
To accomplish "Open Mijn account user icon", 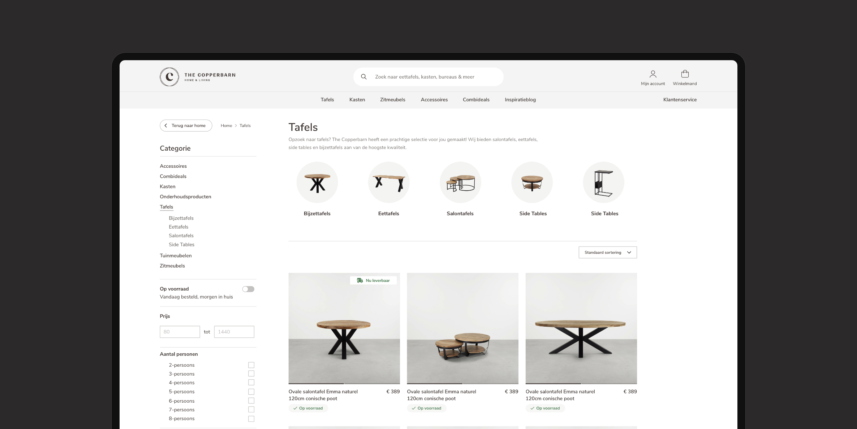I will (x=653, y=74).
